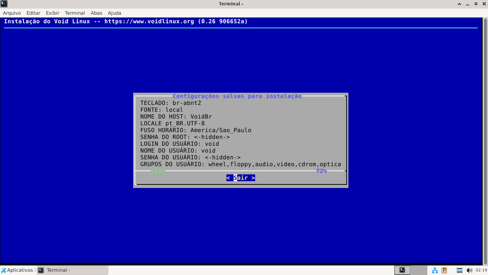This screenshot has width=488, height=275.
Task: Open the terminal window menu icon
Action: coord(4,4)
